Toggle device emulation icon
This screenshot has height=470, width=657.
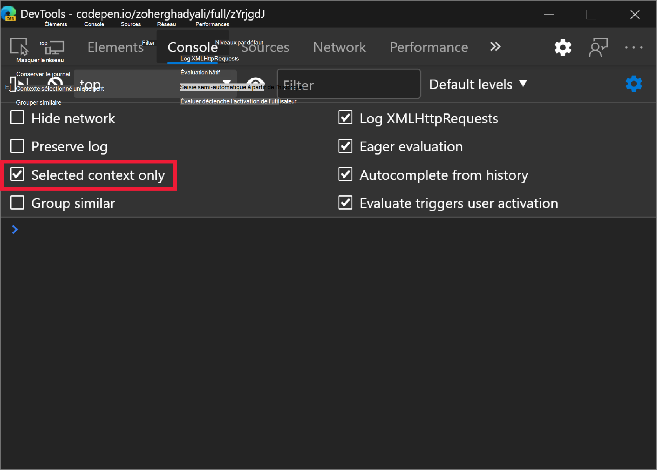click(55, 47)
